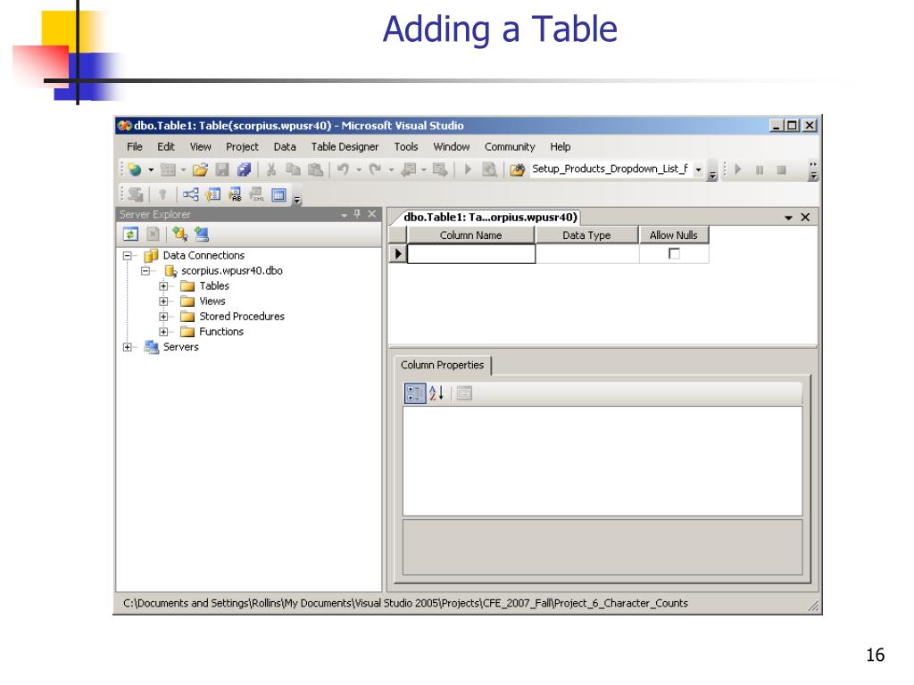
Task: Click the Manage XML Indexes icon
Action: click(x=256, y=194)
